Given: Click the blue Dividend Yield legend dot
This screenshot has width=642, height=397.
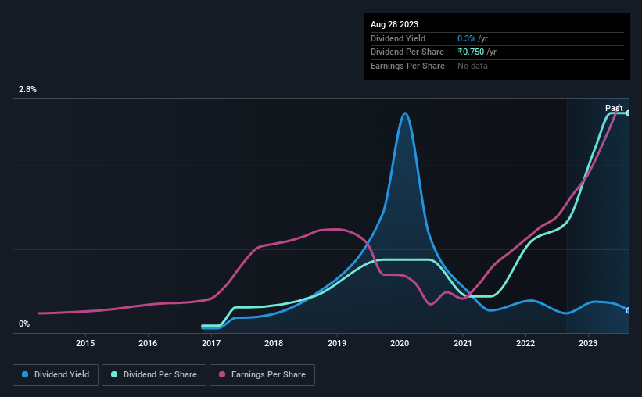Looking at the screenshot, I should click(x=25, y=374).
